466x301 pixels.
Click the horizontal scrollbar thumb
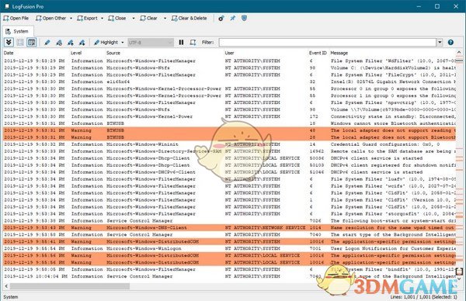(70, 286)
